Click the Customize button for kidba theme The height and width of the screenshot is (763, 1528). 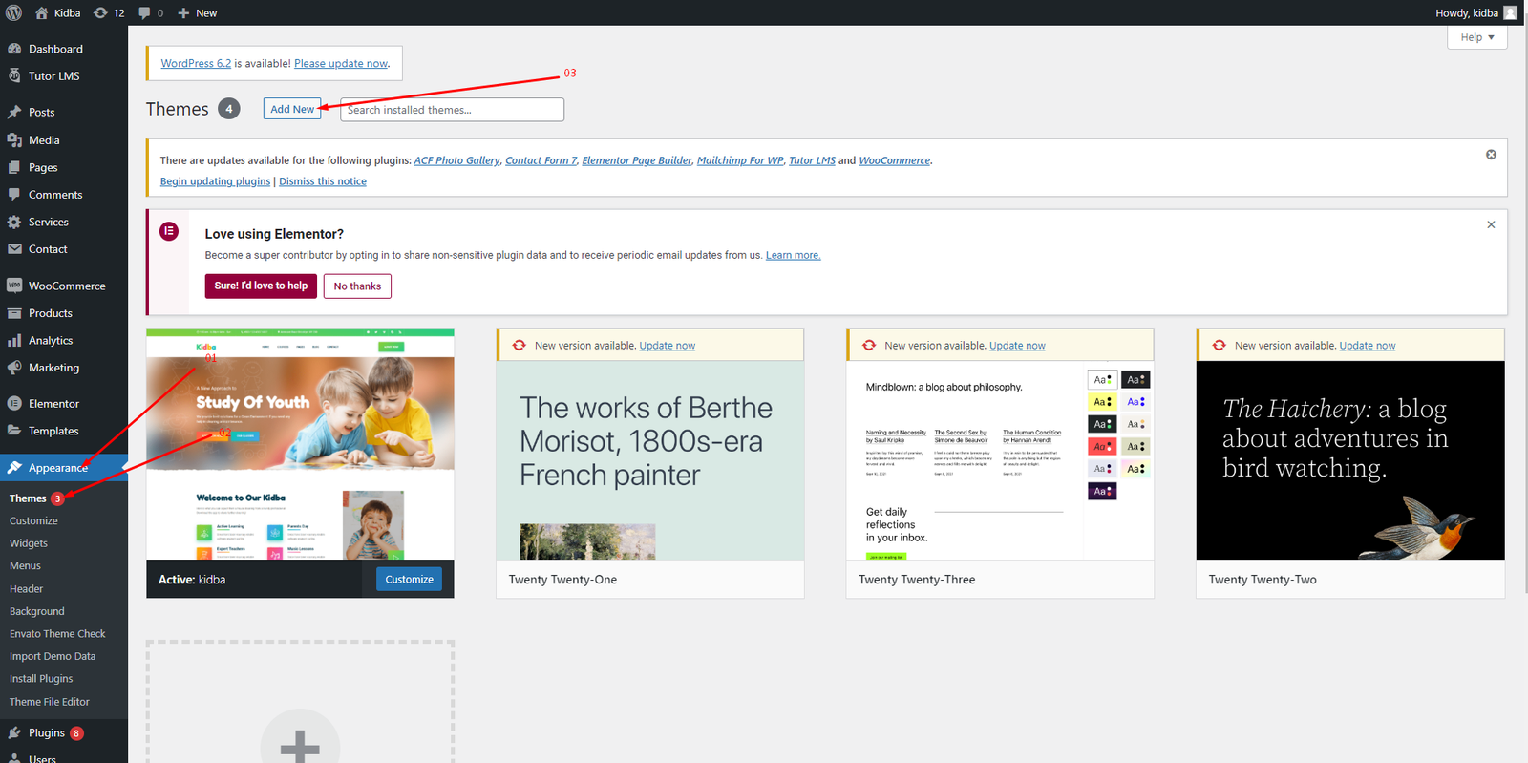pos(409,579)
